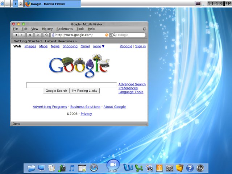Open the newspaper document dock icon
The image size is (232, 174).
click(52, 168)
